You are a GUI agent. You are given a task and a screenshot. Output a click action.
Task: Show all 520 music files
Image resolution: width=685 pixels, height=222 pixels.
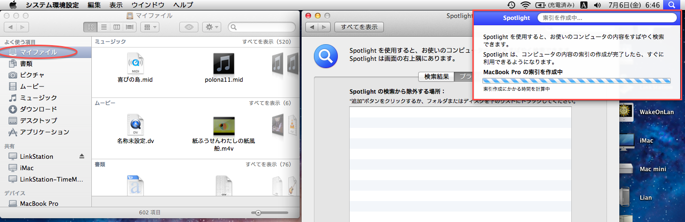coord(266,42)
